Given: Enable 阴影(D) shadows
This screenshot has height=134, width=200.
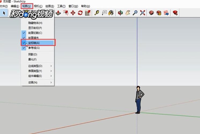Looking at the screenshot, I should [38, 54].
